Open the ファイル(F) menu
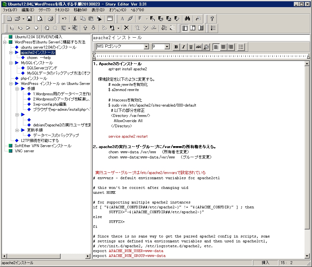The width and height of the screenshot is (312, 267). [x=10, y=10]
